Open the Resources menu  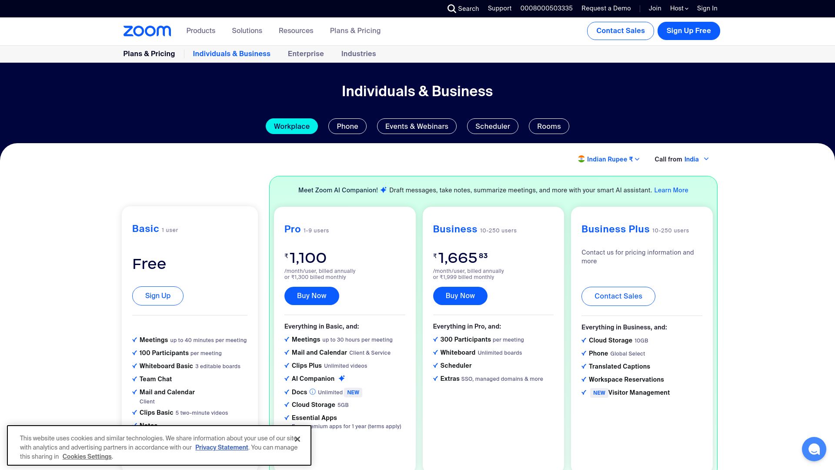pyautogui.click(x=296, y=30)
